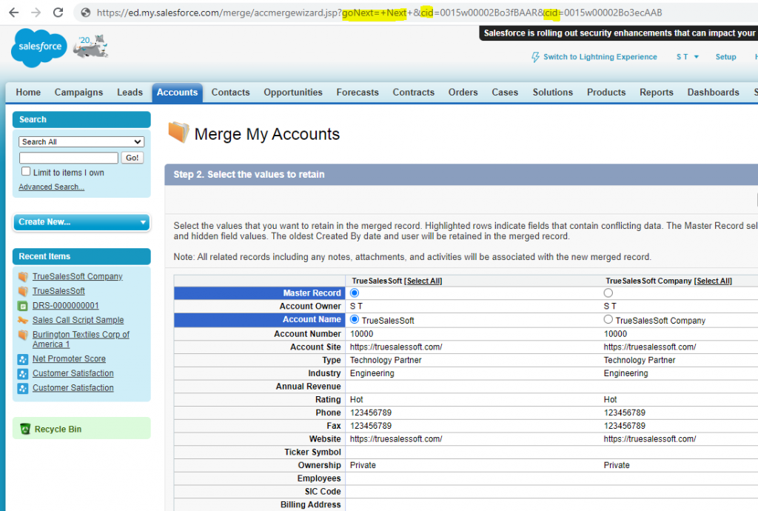Click the green icon beside DRS-0000000001

23,306
